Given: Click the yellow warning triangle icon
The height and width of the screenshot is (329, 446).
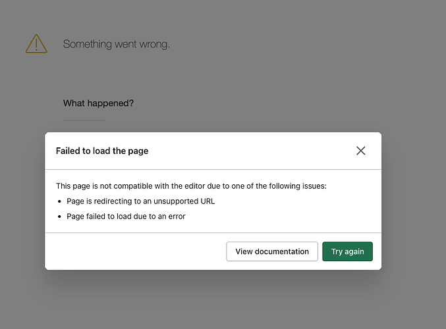Looking at the screenshot, I should click(x=36, y=44).
